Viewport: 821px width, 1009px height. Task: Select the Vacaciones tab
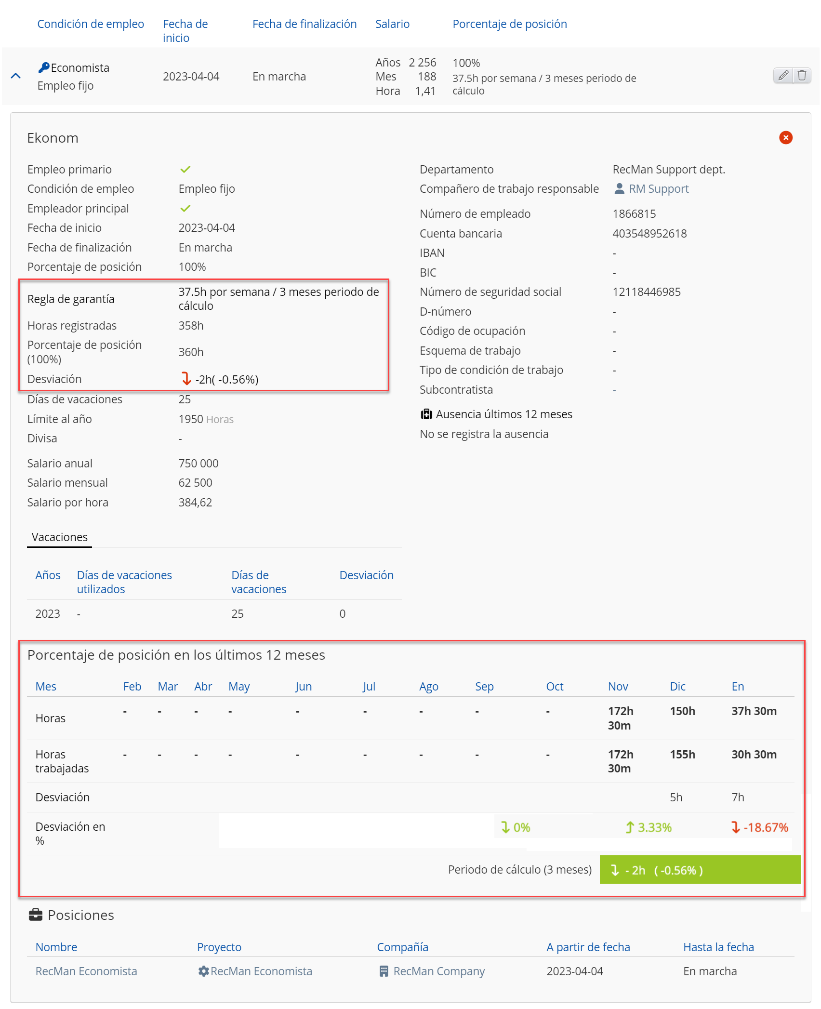click(59, 537)
